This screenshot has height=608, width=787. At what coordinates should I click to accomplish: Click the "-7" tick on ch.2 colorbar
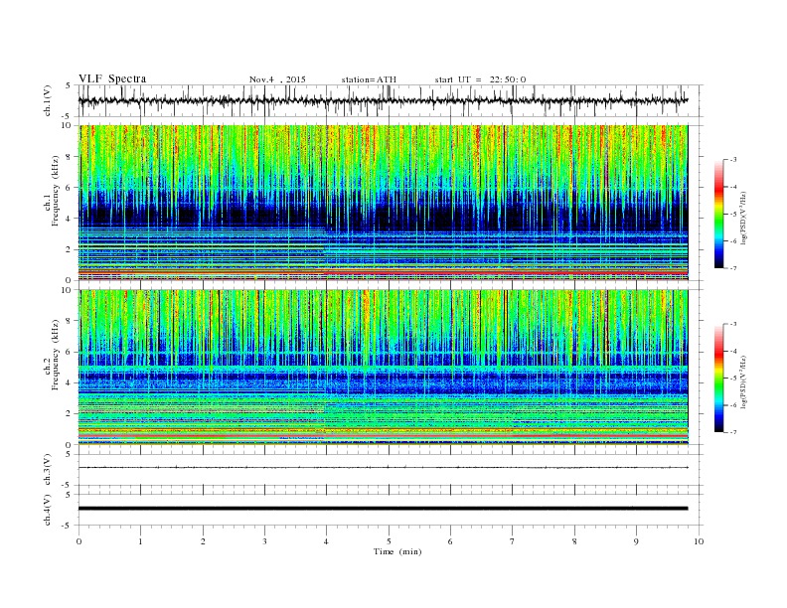[x=733, y=432]
